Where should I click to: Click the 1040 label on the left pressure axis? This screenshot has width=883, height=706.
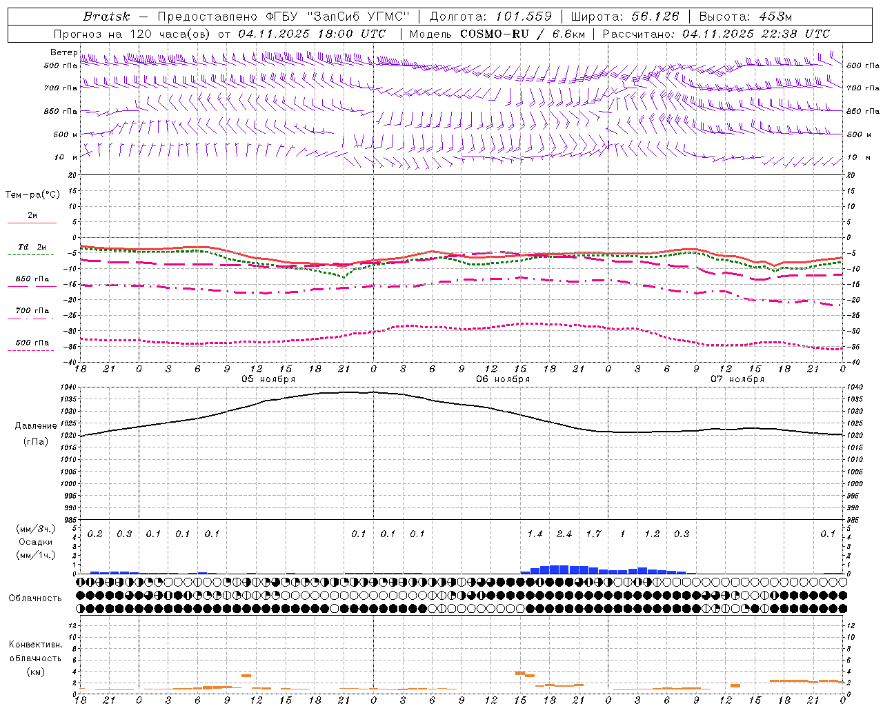[x=69, y=387]
